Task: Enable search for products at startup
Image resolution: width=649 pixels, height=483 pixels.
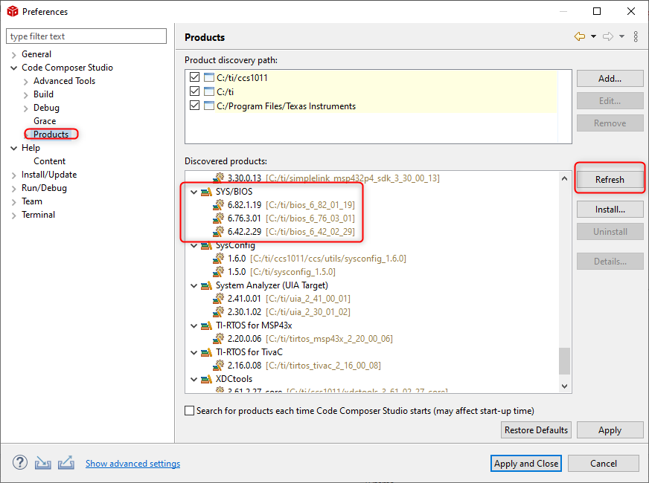Action: point(190,411)
